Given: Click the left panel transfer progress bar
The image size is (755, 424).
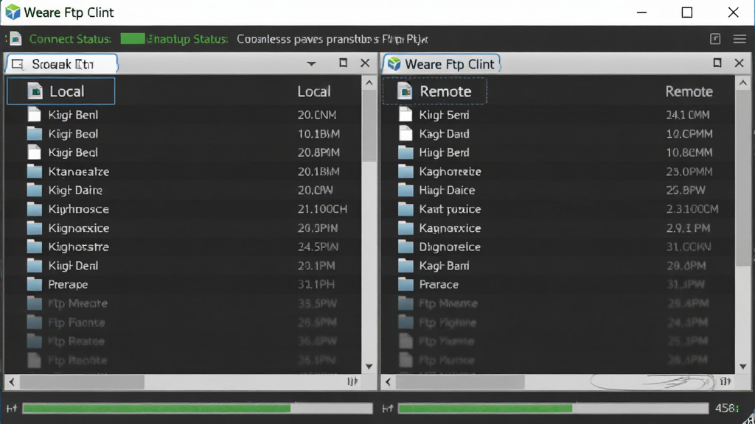Looking at the screenshot, I should [198, 409].
